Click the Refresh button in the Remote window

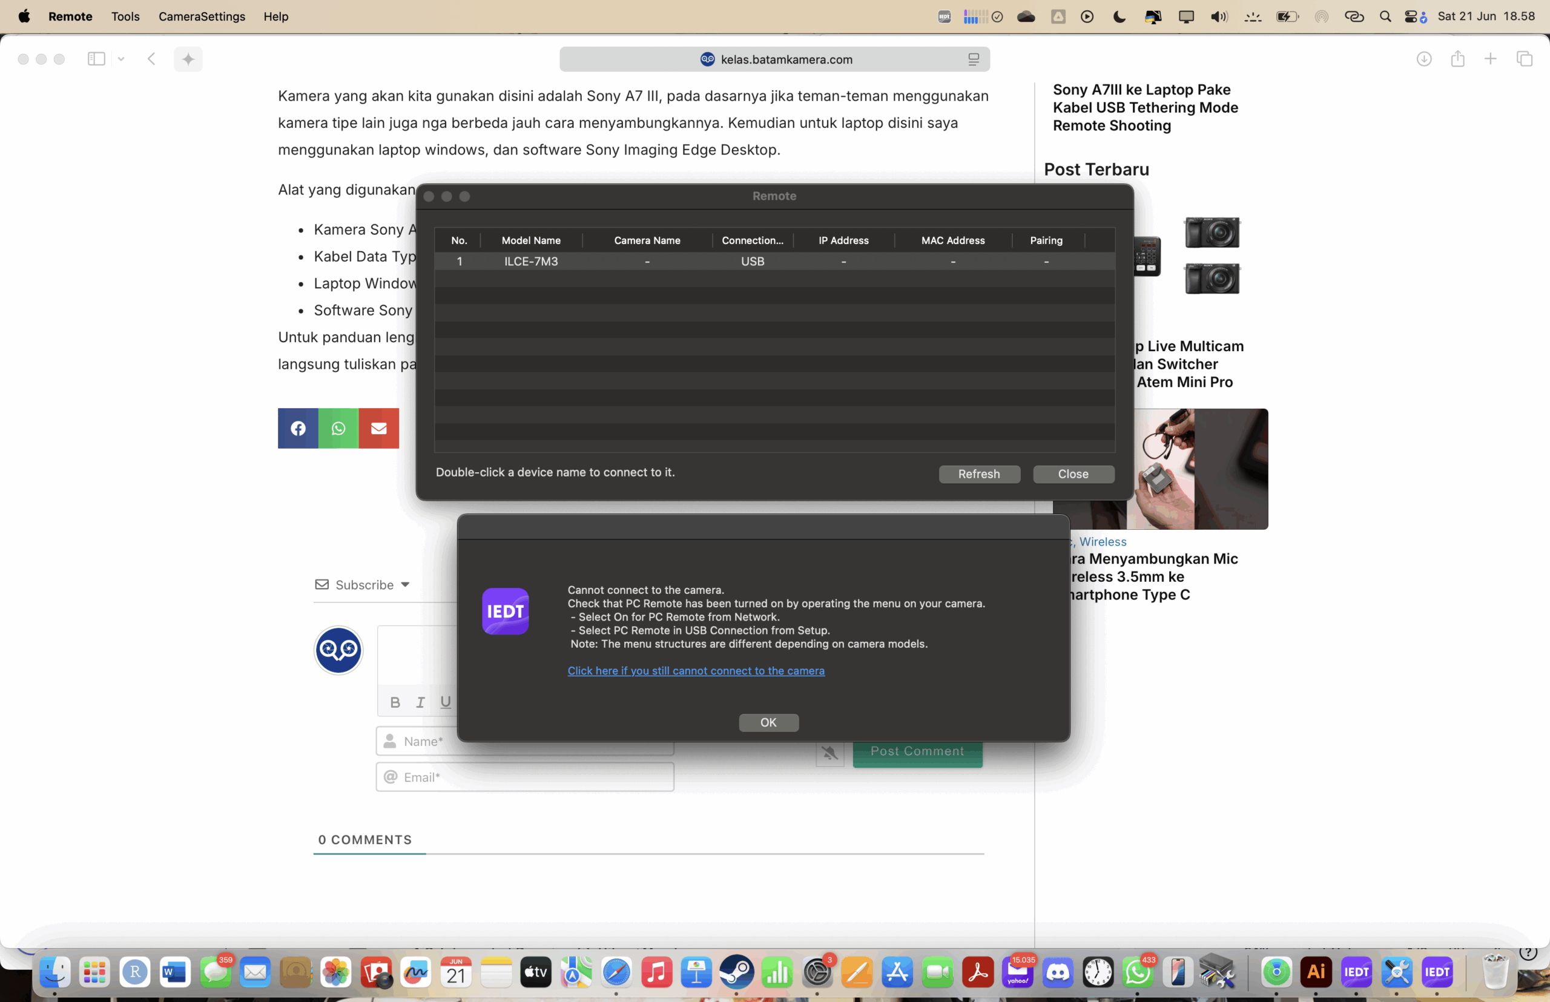978,473
